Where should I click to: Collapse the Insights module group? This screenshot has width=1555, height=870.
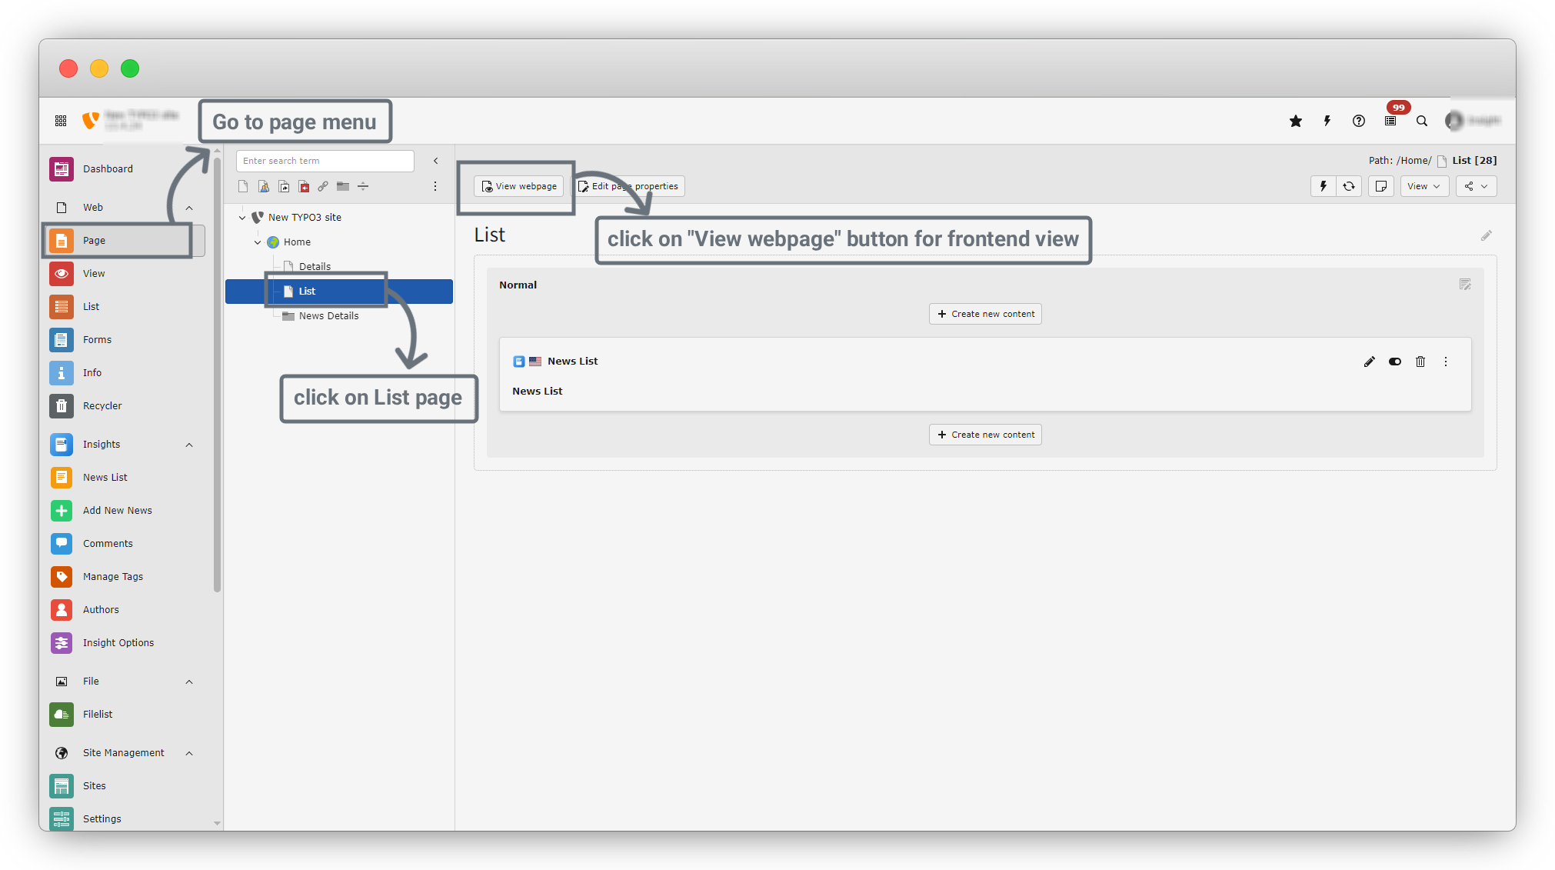(189, 445)
